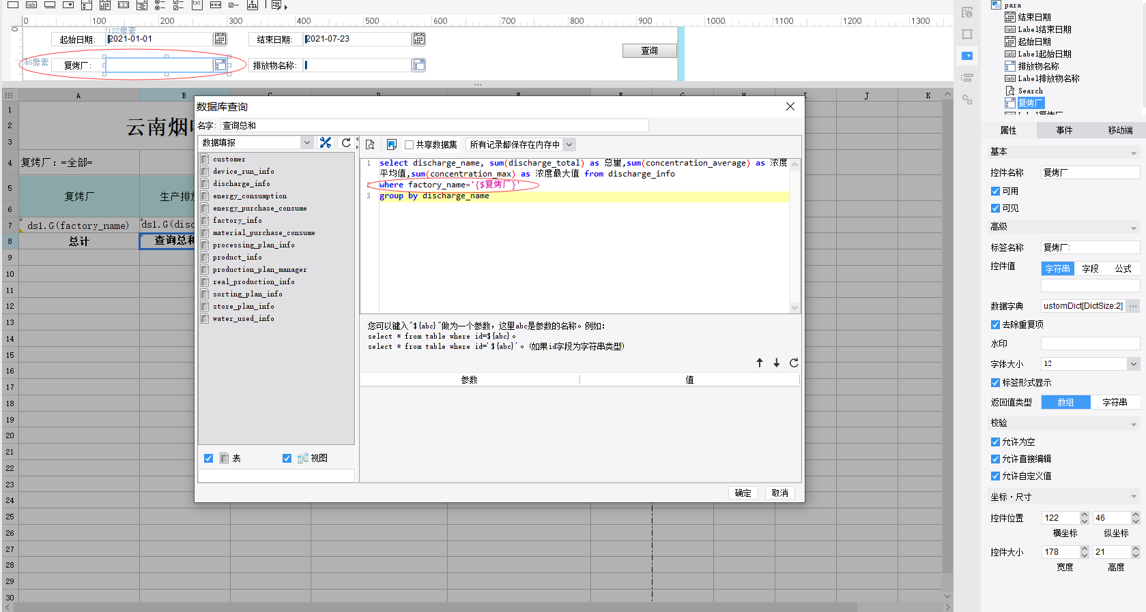The image size is (1146, 612).
Task: Open the calendar picker for 起始日期
Action: click(220, 39)
